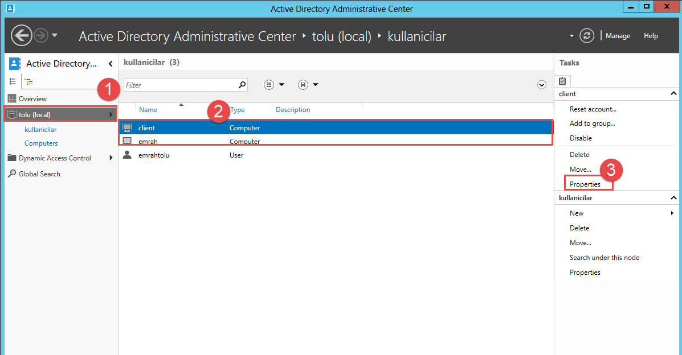Click the Tasks clipboard tab icon
The image size is (682, 355).
pos(562,81)
